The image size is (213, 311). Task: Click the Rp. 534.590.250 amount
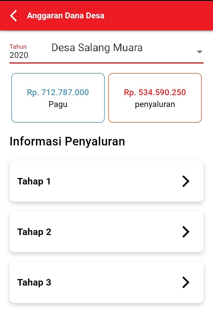tap(155, 92)
